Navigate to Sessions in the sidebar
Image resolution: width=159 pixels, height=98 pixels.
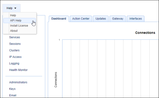(15, 44)
